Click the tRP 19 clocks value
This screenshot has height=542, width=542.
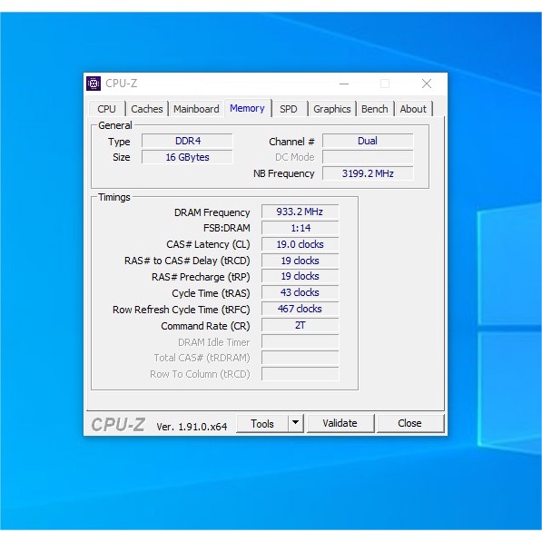click(300, 276)
